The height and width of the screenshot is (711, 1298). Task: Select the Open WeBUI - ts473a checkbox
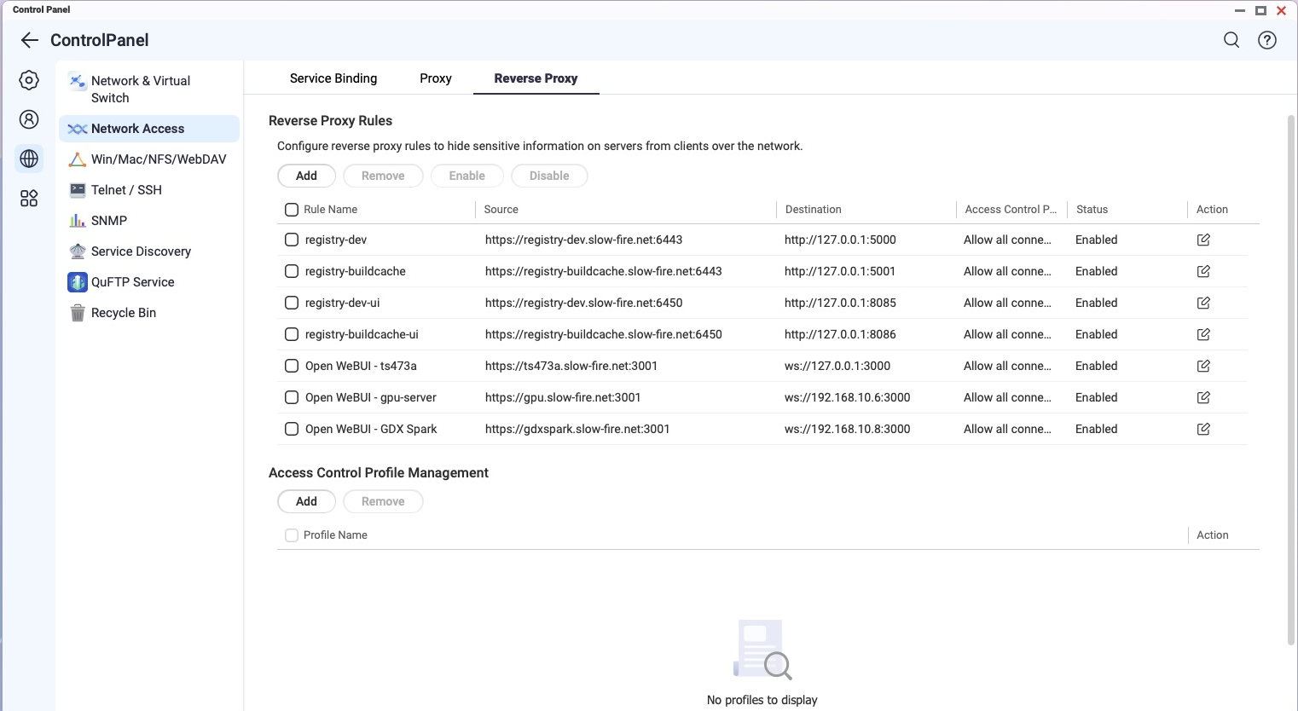pyautogui.click(x=292, y=366)
